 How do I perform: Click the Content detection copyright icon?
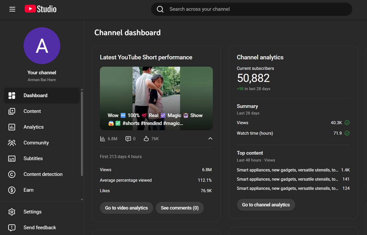pos(12,174)
